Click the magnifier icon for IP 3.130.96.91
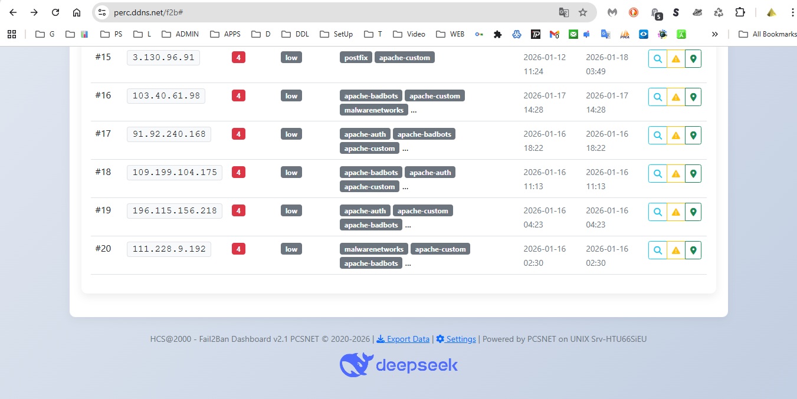Image resolution: width=797 pixels, height=399 pixels. 657,59
